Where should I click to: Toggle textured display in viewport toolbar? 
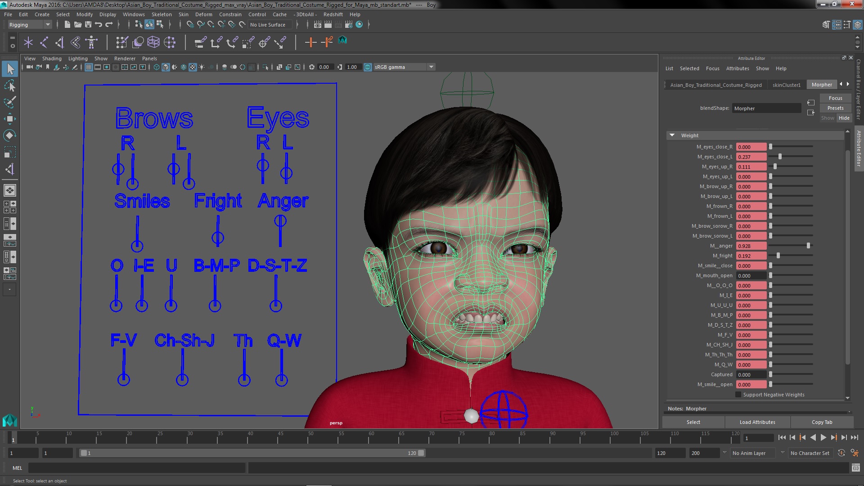point(193,67)
